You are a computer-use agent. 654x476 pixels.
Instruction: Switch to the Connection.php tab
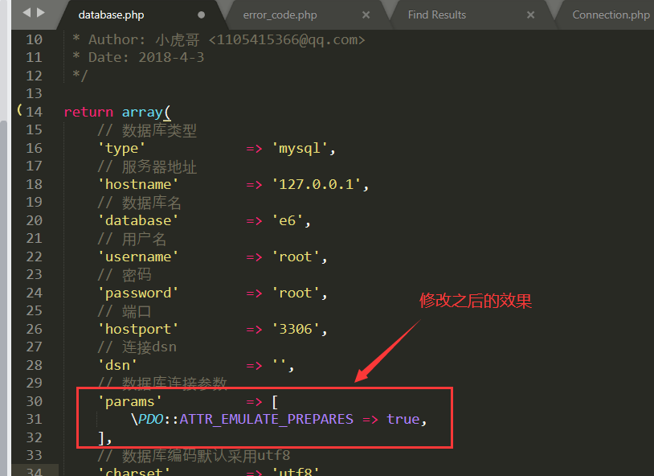pos(611,15)
